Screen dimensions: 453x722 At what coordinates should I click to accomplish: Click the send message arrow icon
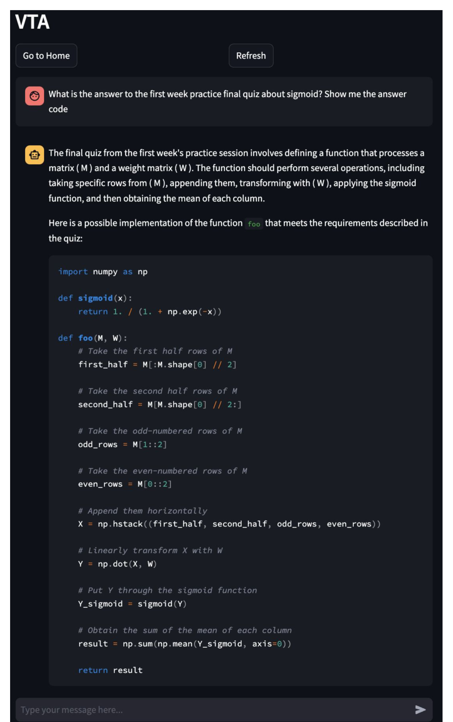420,710
